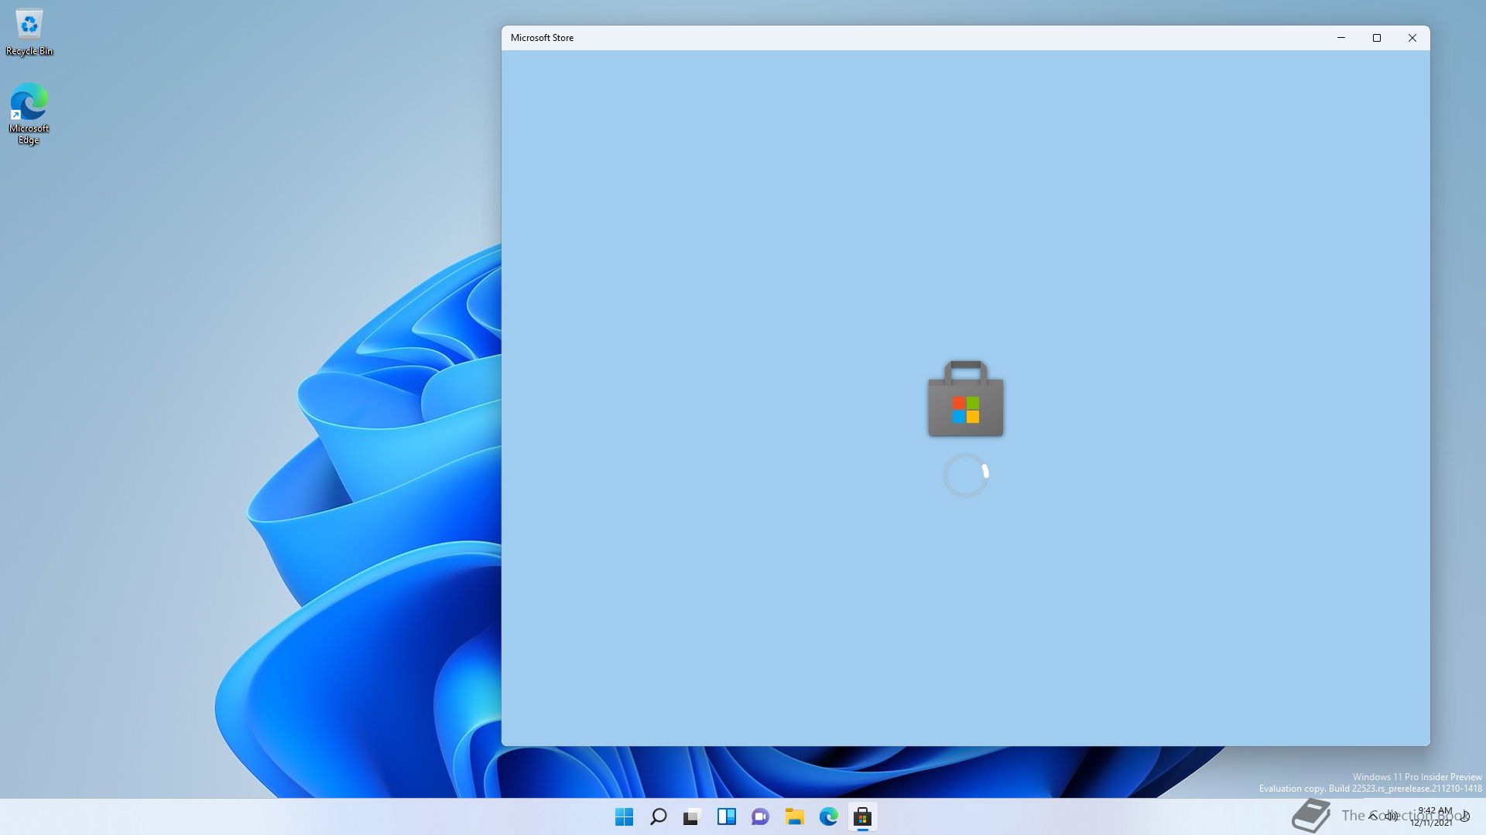The image size is (1486, 835).
Task: Click the Microsoft Store title bar text
Action: 542,38
